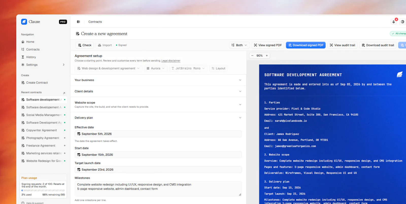Open the Web design & development agreement dropdown
Viewport: 406px width, 204px height.
[x=108, y=68]
